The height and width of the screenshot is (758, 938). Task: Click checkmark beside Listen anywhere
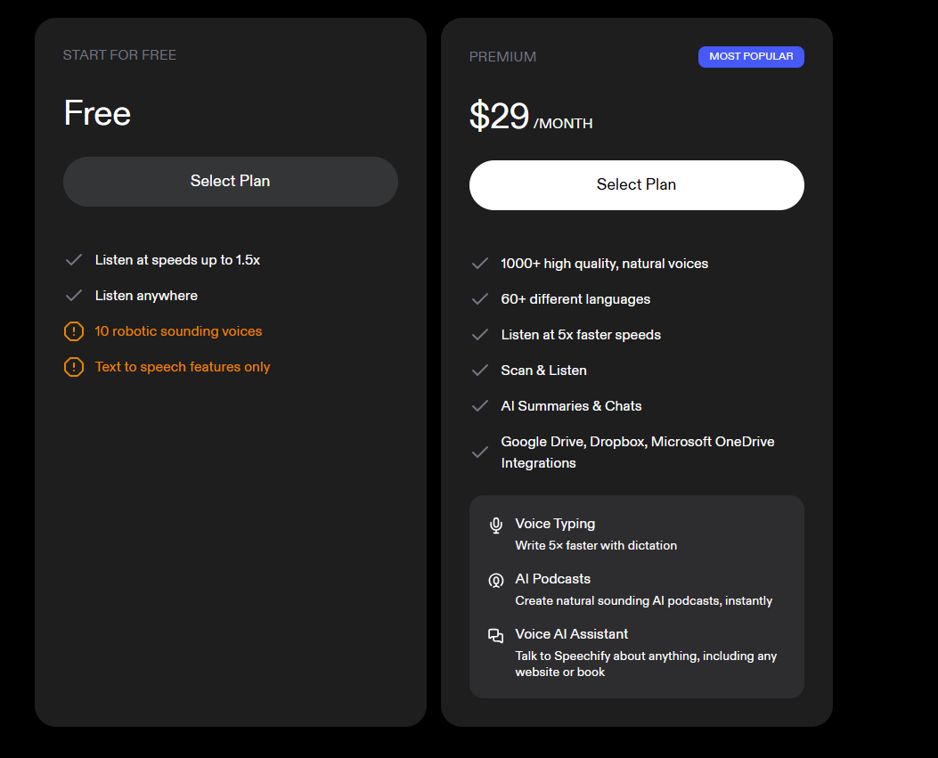click(74, 296)
